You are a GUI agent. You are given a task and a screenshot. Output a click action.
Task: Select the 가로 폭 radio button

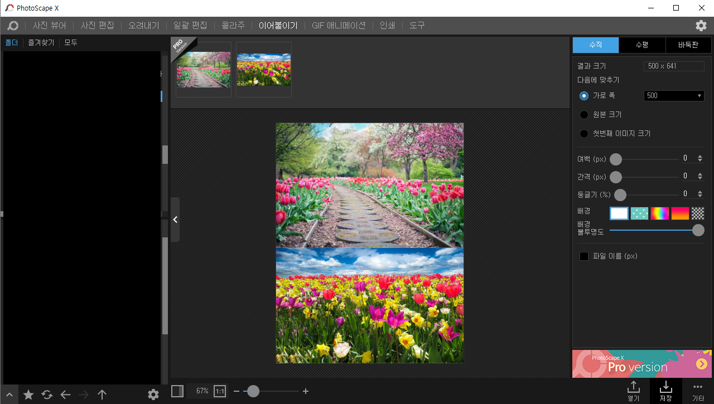[x=584, y=95]
